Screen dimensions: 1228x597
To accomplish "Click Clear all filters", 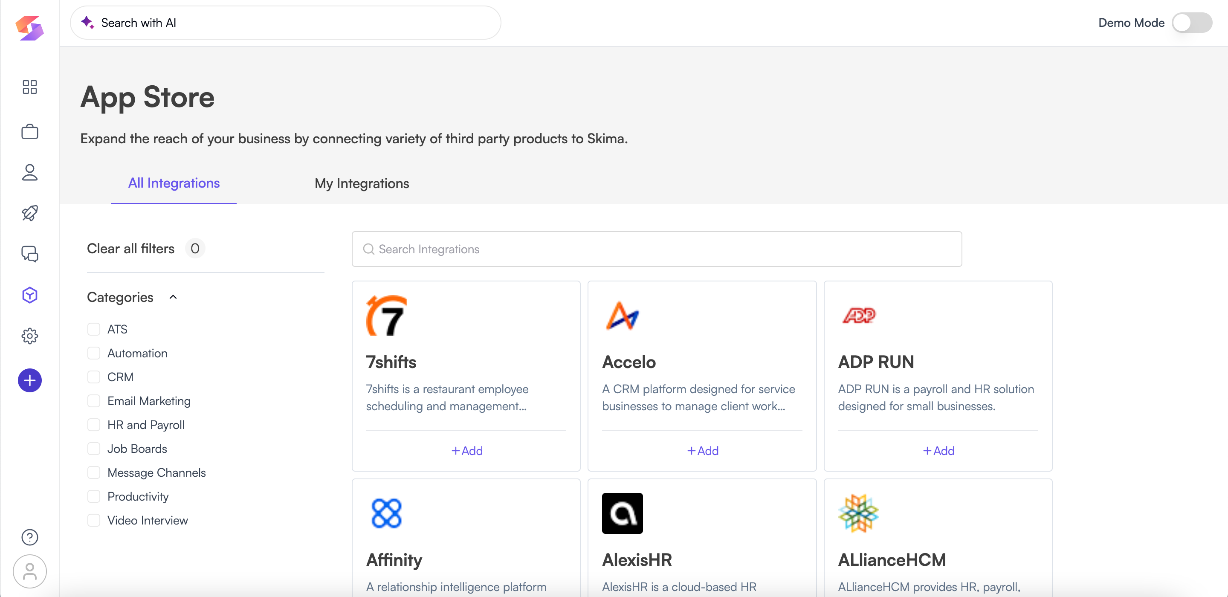I will [130, 249].
